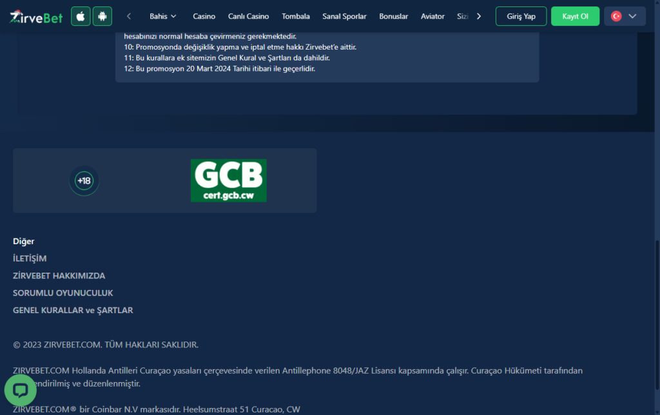Open ZİRVEBET HAKKIMIZDA footer link
The image size is (660, 415).
[59, 276]
